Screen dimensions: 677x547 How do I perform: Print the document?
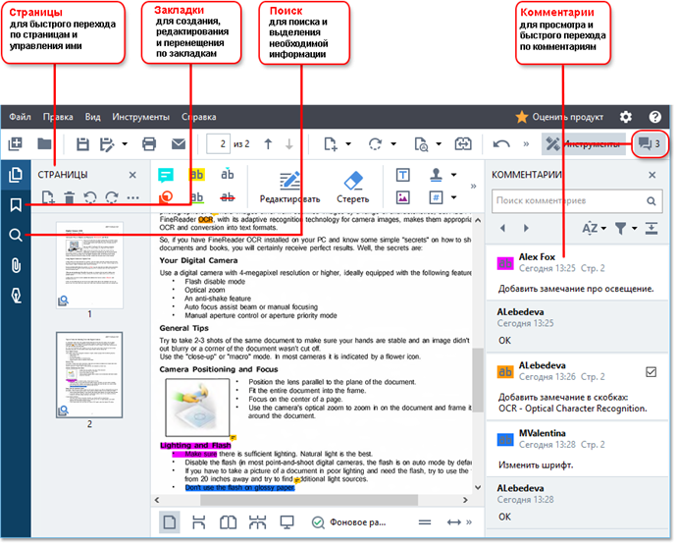click(x=149, y=144)
